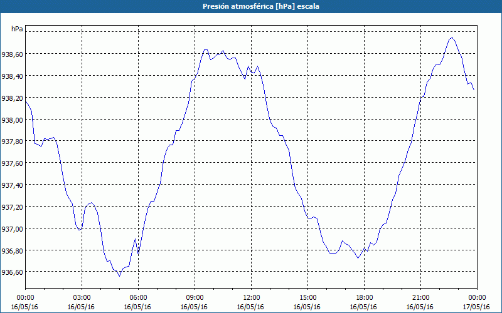Click the 12:00 time axis label
The image size is (502, 313).
251,298
